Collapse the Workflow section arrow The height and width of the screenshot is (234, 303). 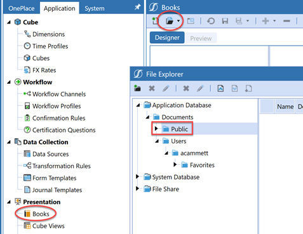[x=9, y=82]
